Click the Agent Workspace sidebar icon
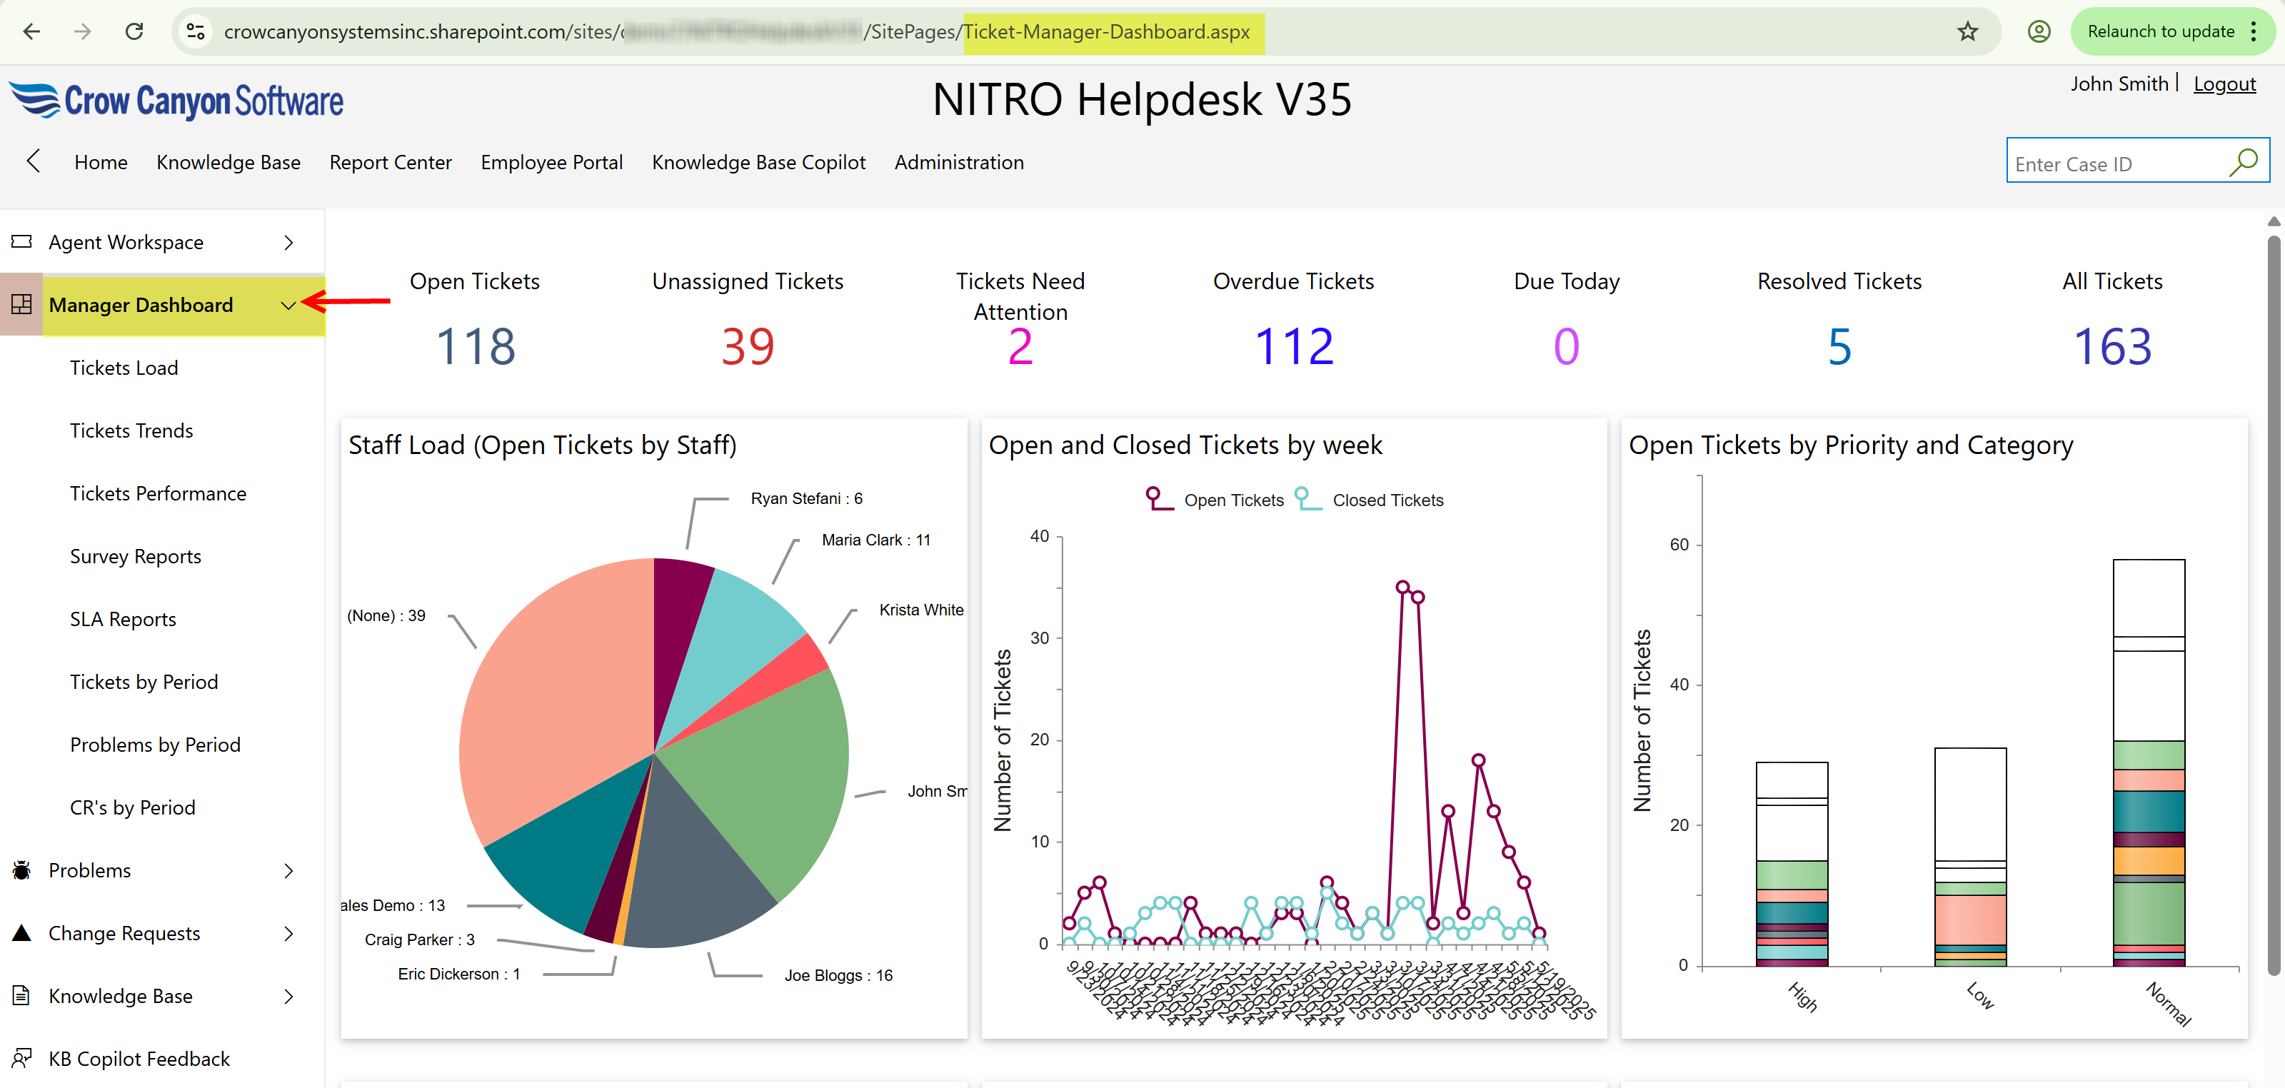The image size is (2285, 1088). pyautogui.click(x=21, y=242)
